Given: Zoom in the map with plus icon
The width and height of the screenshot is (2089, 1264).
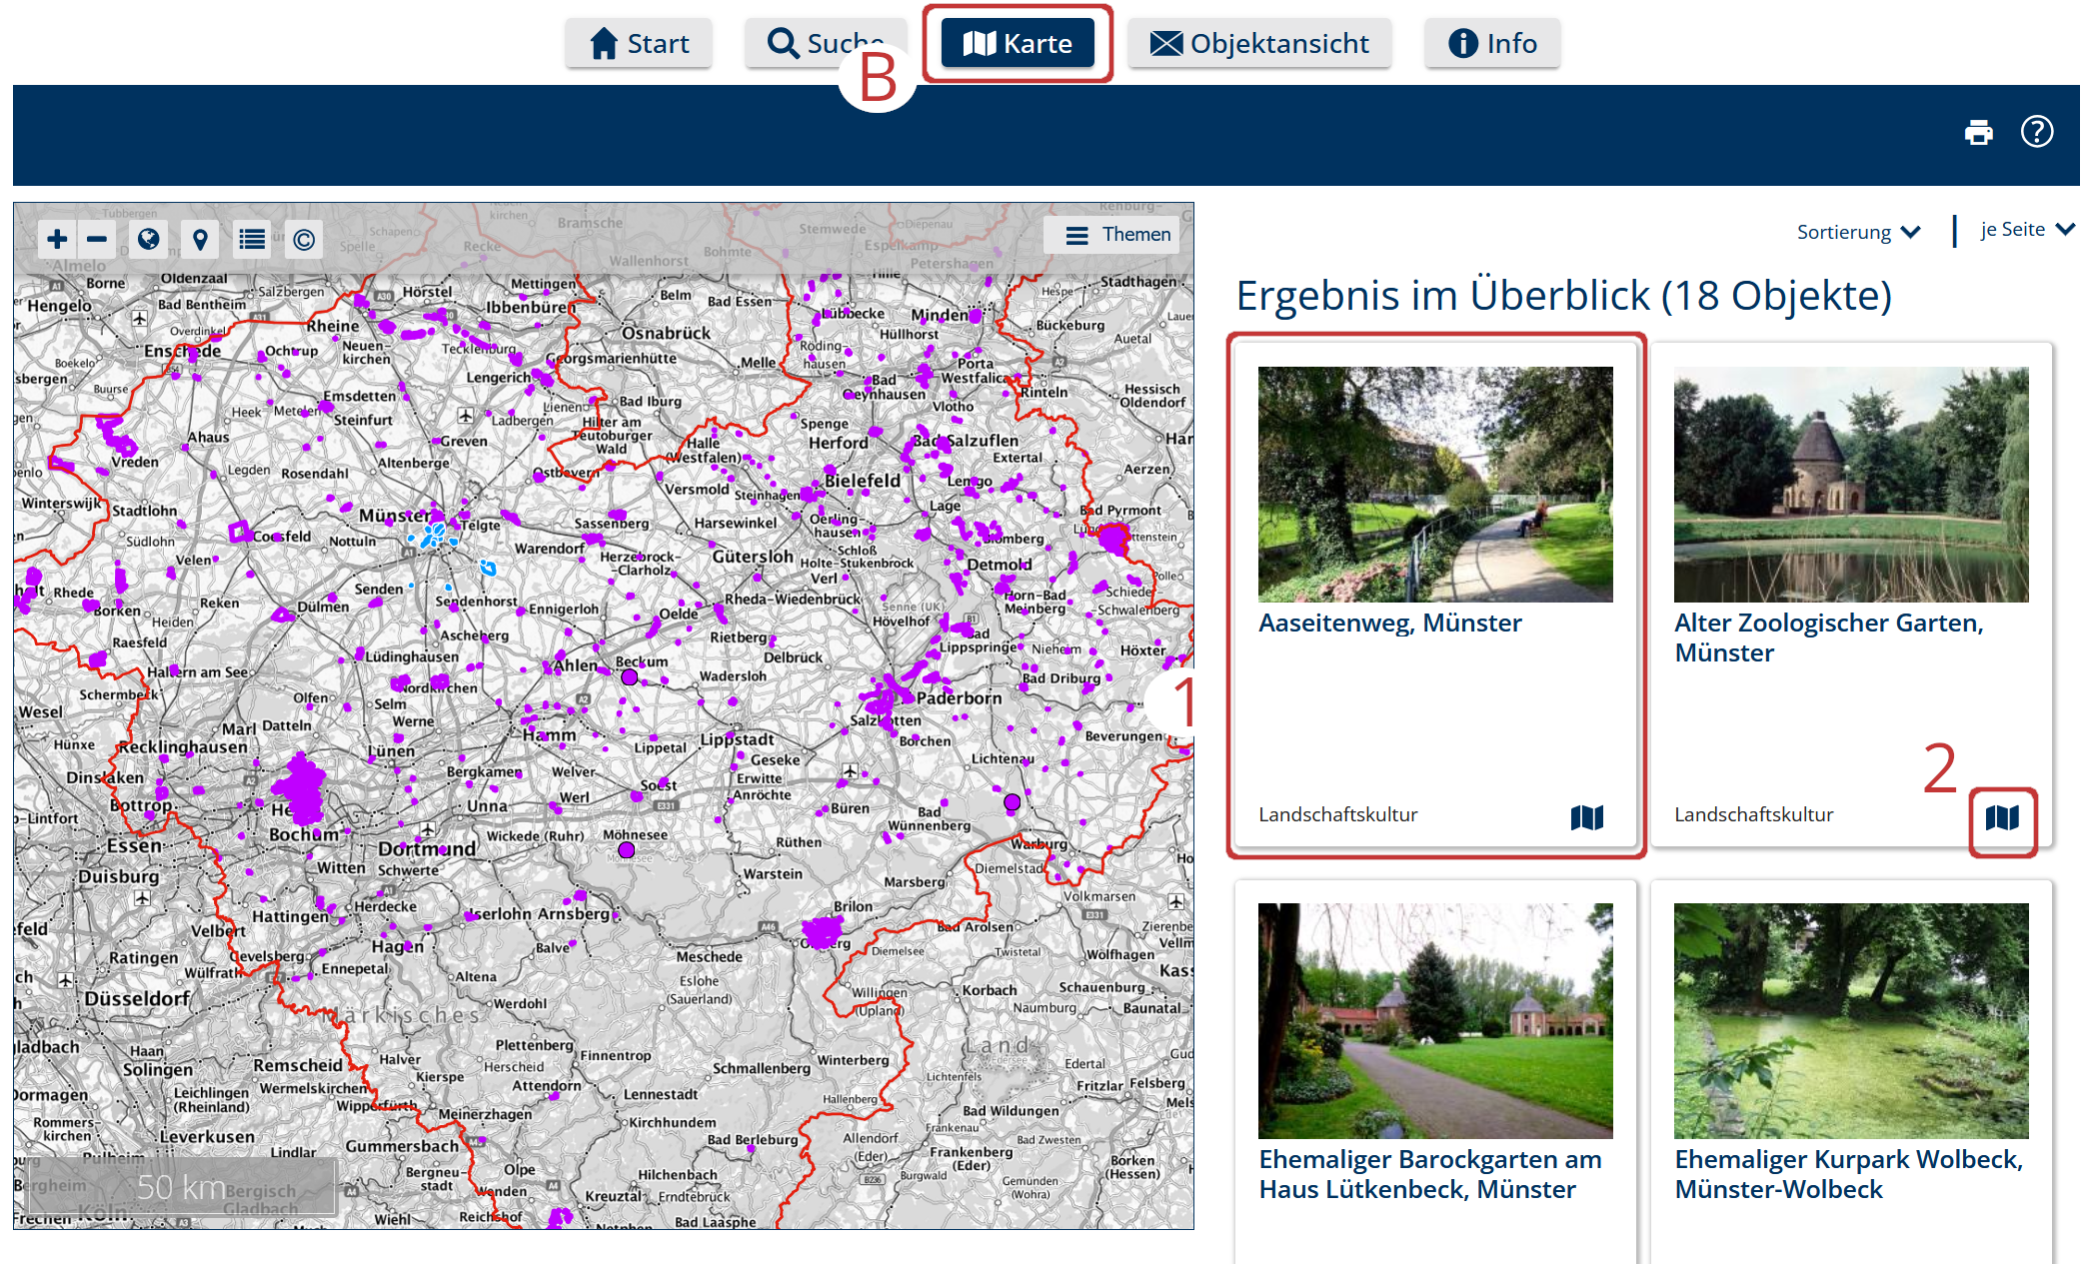Looking at the screenshot, I should pos(58,239).
